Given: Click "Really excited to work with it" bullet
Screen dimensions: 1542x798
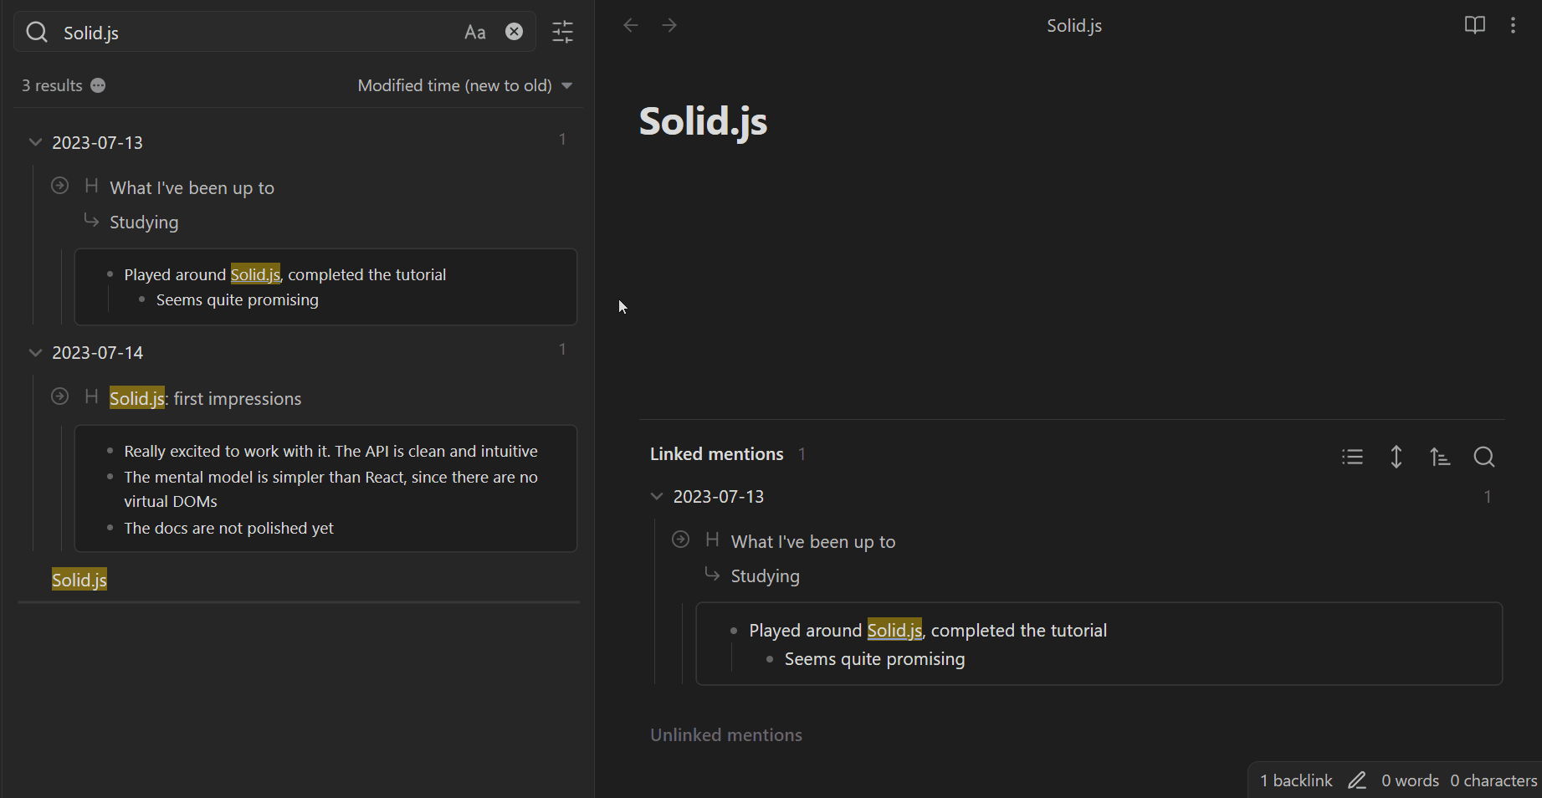Looking at the screenshot, I should coord(330,452).
